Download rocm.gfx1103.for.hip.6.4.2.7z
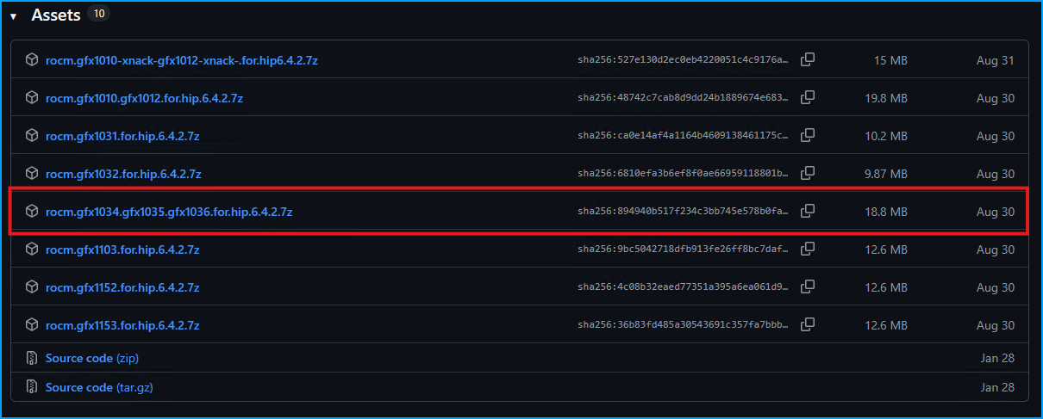1043x419 pixels. pos(122,250)
